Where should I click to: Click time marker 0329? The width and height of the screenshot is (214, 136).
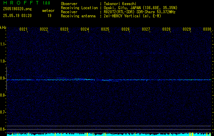click(187, 29)
